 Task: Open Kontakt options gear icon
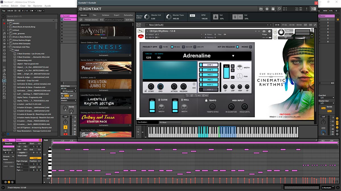tap(267, 9)
